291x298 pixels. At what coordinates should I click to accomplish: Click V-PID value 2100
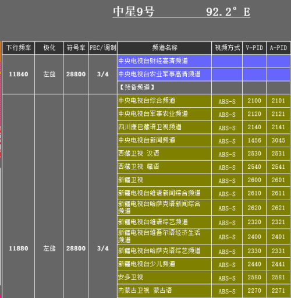[x=254, y=101]
